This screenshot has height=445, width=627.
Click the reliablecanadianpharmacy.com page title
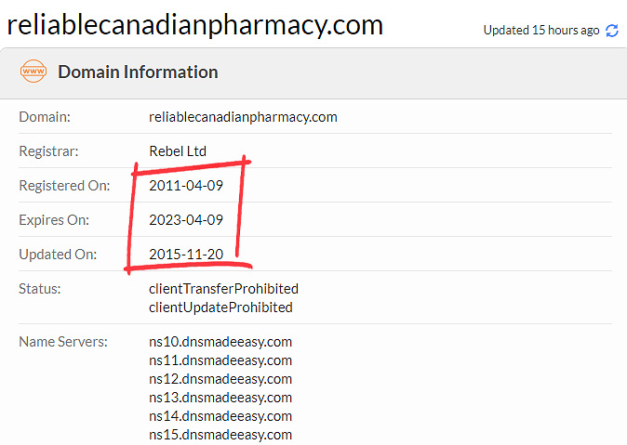click(195, 25)
